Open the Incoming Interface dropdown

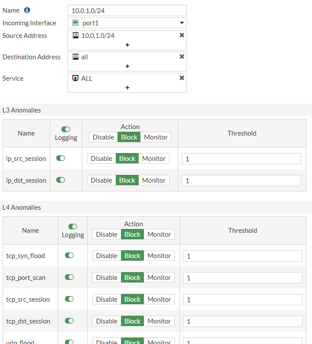181,23
